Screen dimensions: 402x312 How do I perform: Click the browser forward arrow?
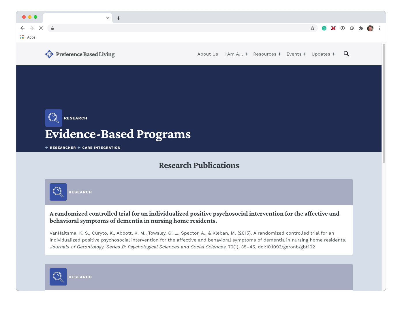click(32, 28)
